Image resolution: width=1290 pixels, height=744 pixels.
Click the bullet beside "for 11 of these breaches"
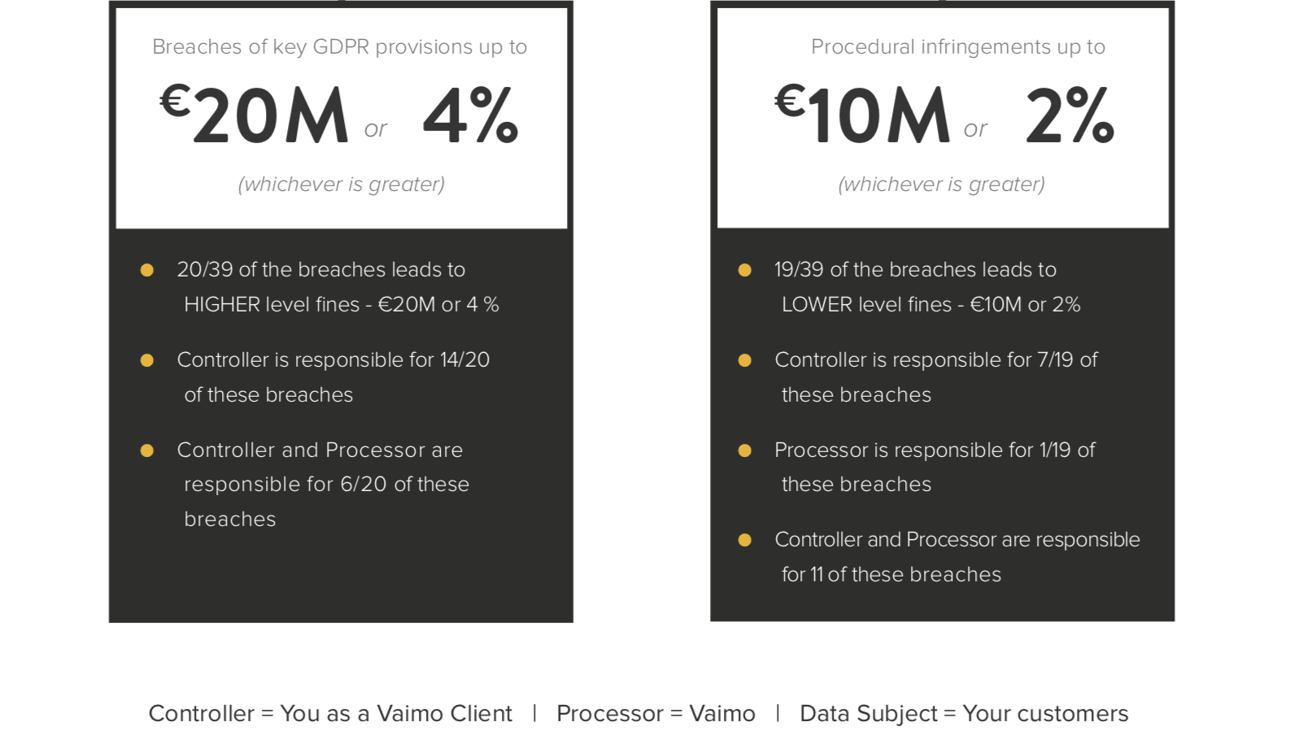(x=744, y=540)
